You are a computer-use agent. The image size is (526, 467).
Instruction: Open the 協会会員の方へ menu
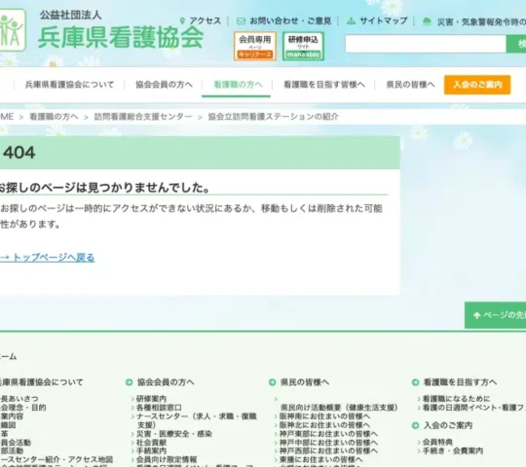[x=164, y=85]
